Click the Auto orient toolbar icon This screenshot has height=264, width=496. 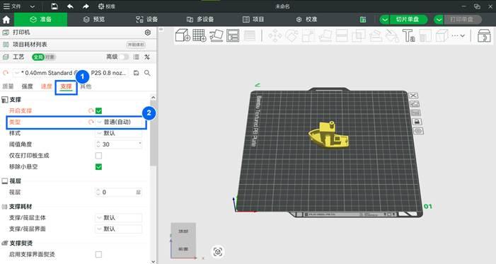pyautogui.click(x=216, y=35)
